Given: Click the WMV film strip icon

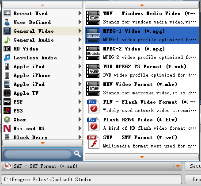Looking at the screenshot, I should click(93, 18).
